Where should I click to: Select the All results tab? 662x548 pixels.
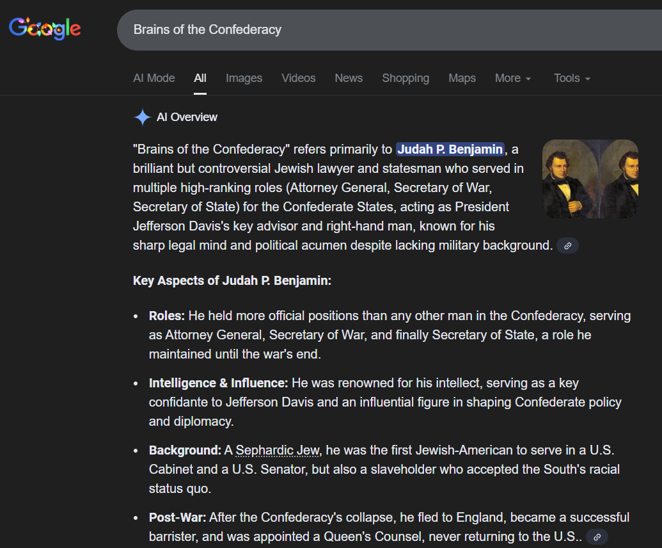pyautogui.click(x=200, y=78)
